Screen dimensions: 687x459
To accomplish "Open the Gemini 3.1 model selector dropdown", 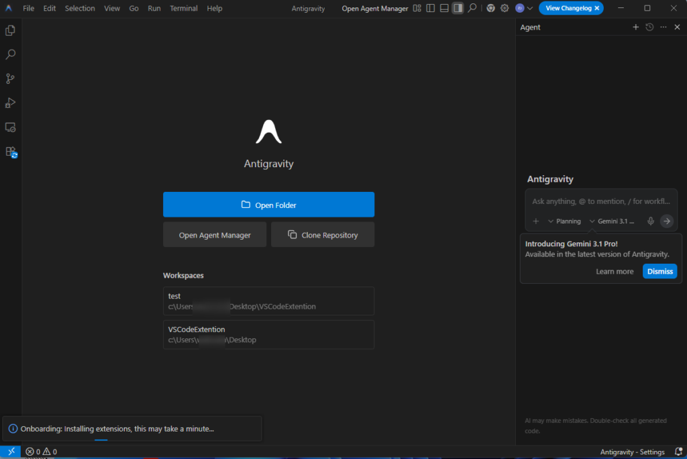I will [611, 221].
